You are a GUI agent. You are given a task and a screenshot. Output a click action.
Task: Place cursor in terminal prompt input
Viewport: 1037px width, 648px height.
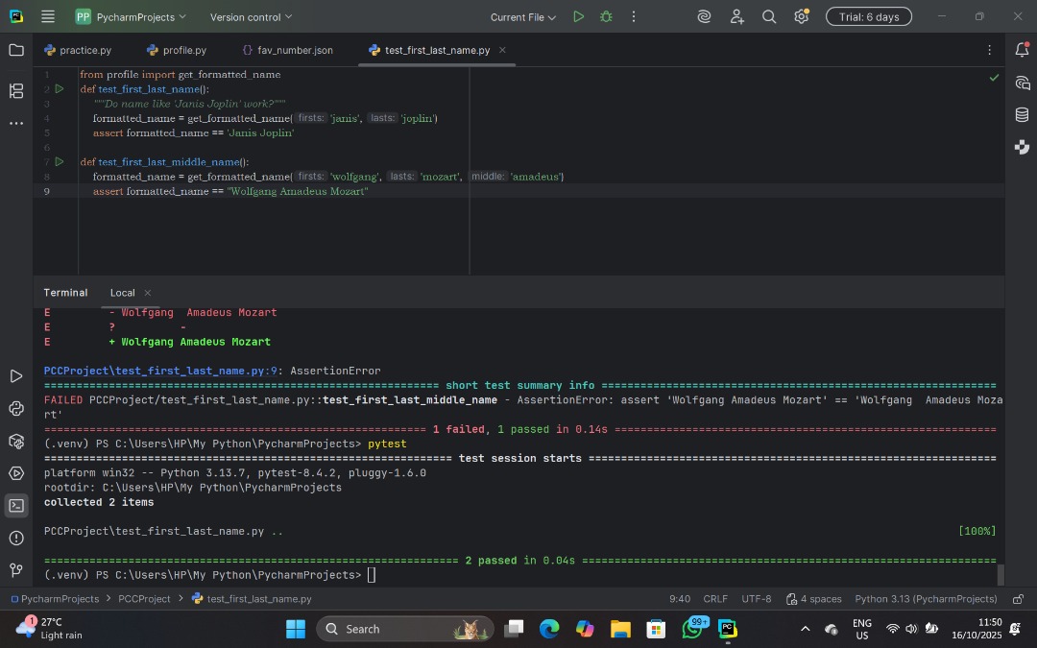coord(371,575)
